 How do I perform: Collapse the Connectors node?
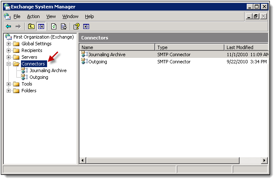click(8, 64)
